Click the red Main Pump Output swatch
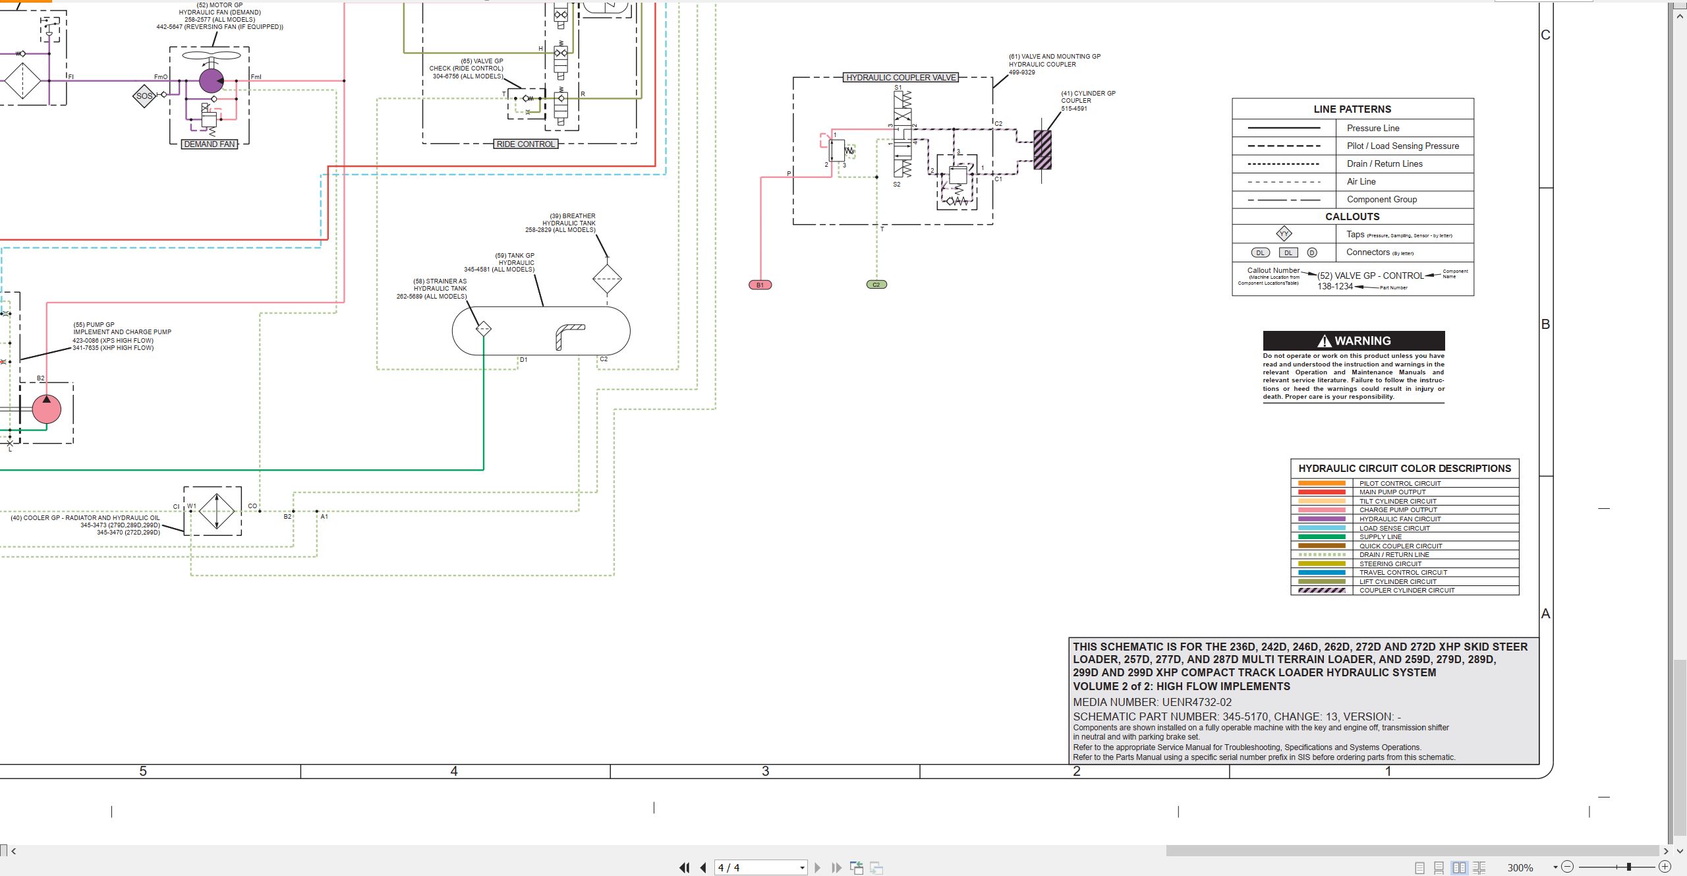 (x=1321, y=492)
